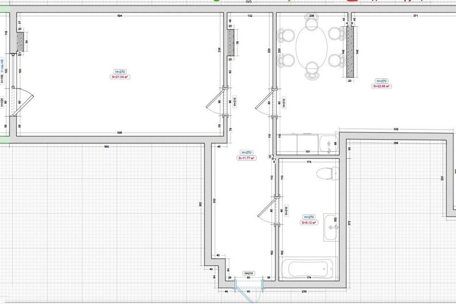Click the hatched wall block in the hallway
Image resolution: width=456 pixels, height=304 pixels.
click(230, 43)
